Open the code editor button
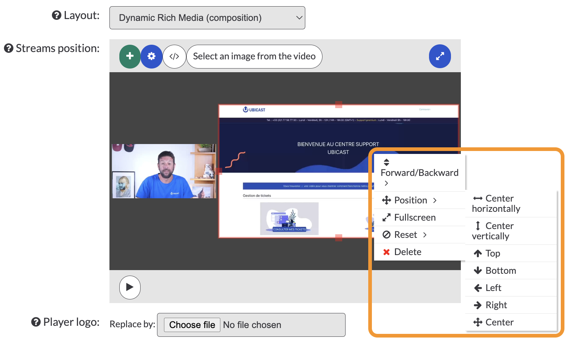567x339 pixels. point(174,56)
